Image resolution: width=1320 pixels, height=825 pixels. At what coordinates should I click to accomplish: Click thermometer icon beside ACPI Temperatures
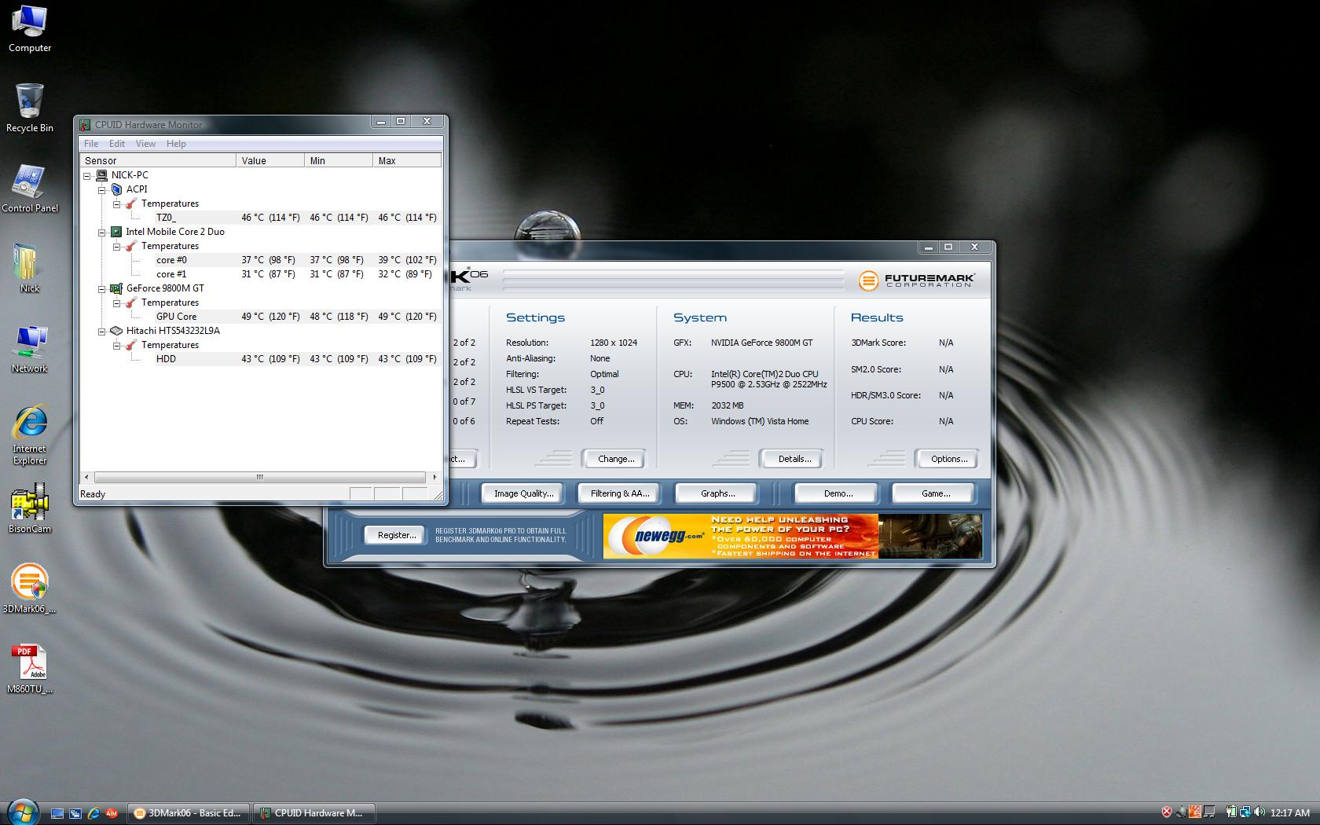(131, 203)
